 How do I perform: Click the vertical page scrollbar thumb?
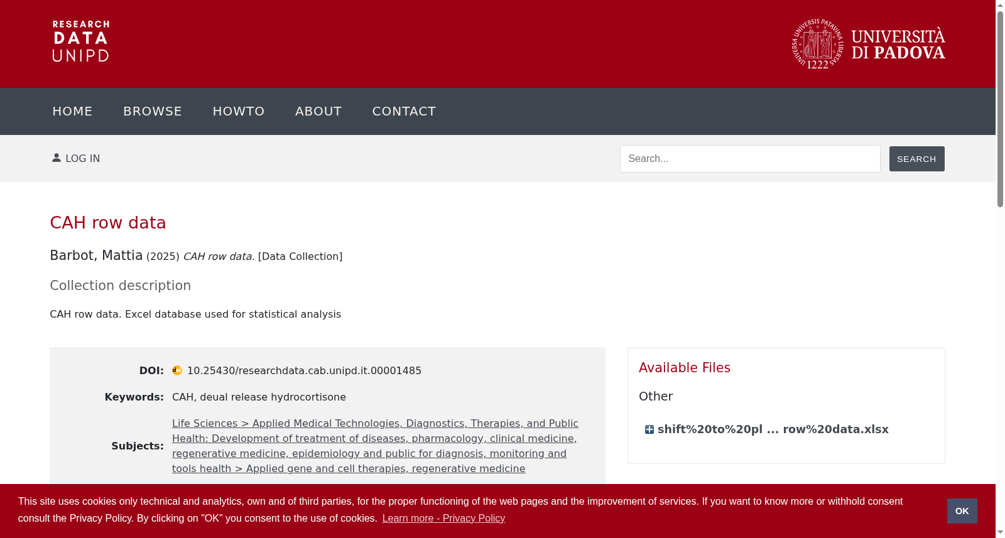tap(1000, 109)
